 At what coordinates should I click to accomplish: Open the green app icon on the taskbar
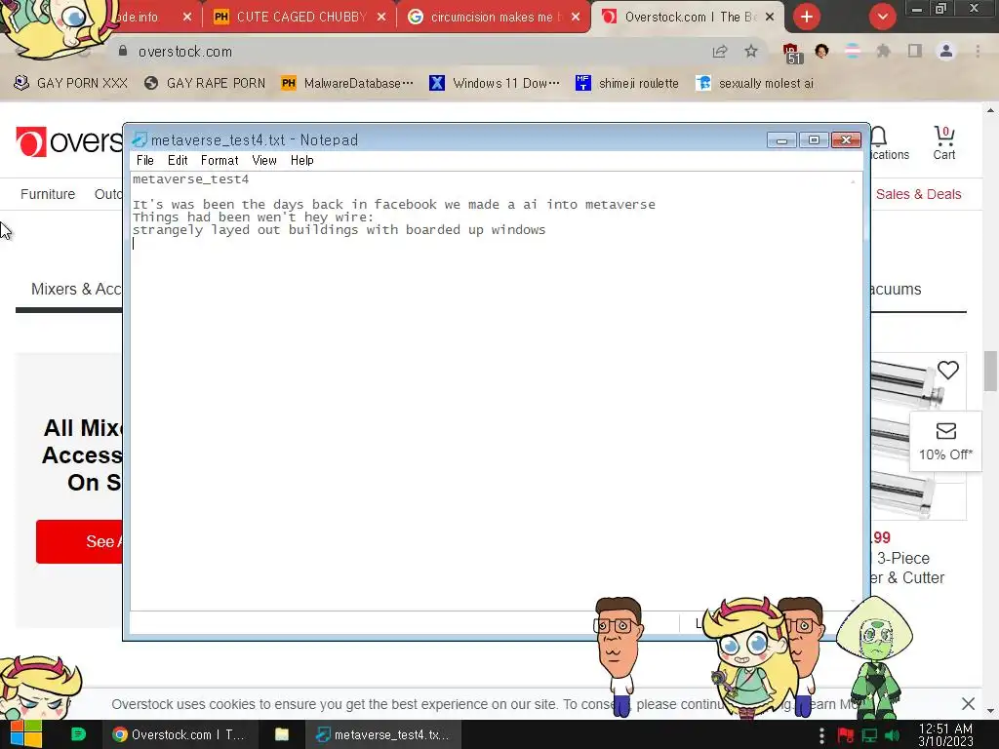click(x=78, y=734)
